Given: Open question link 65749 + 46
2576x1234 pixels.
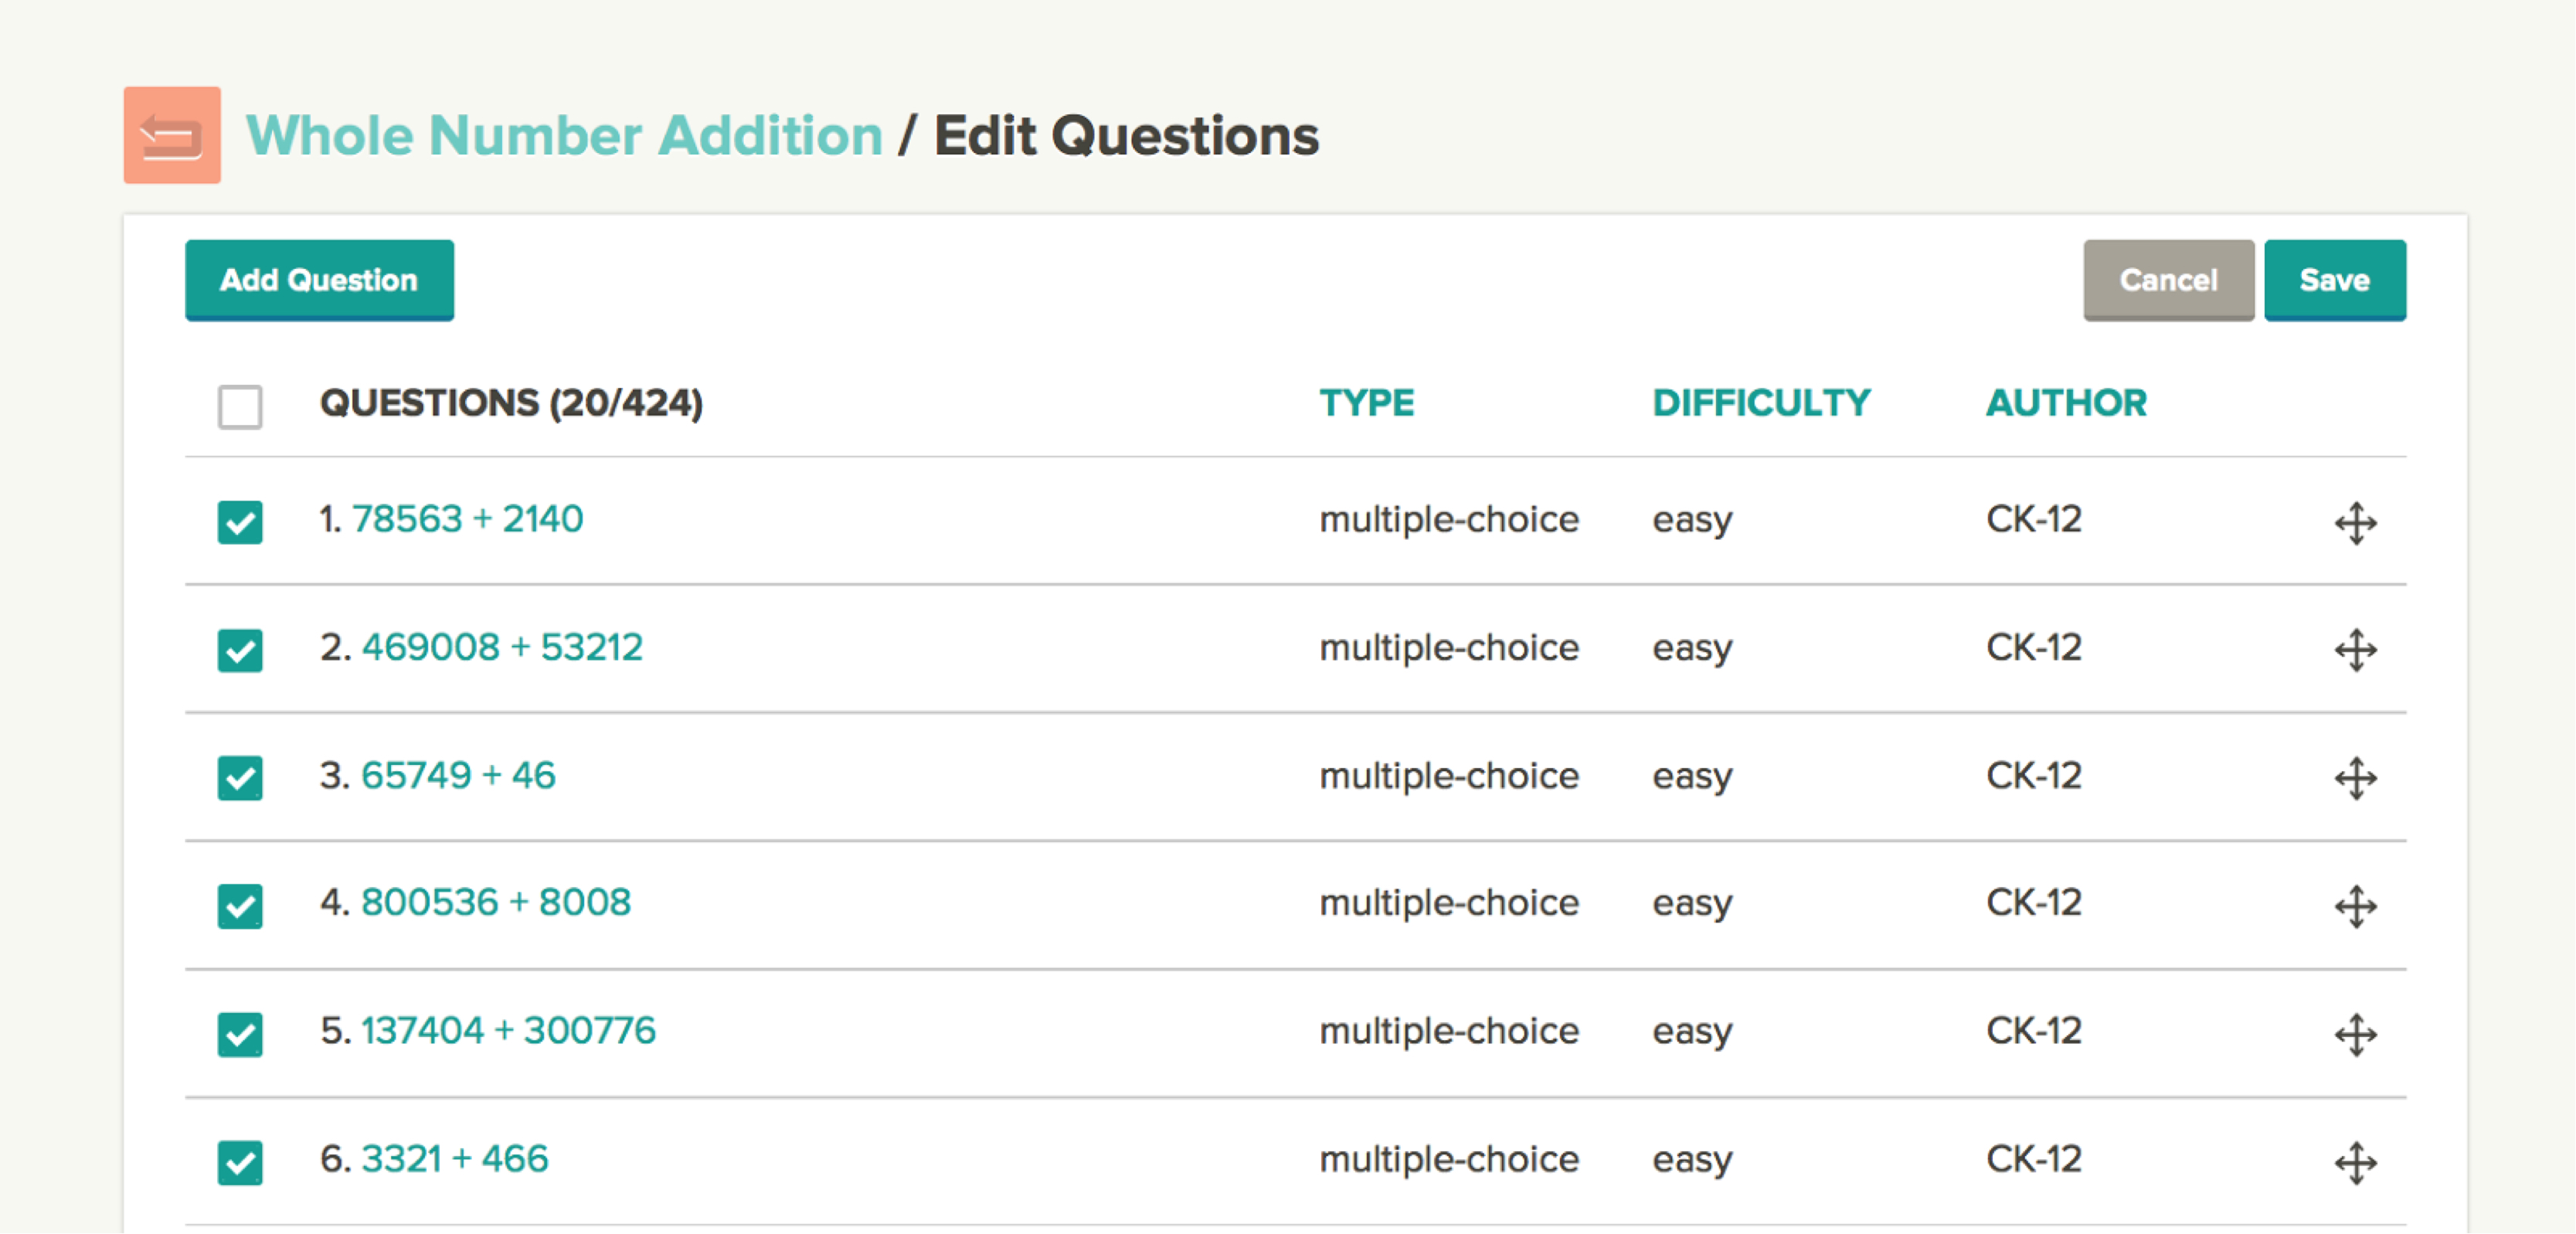Looking at the screenshot, I should [458, 775].
